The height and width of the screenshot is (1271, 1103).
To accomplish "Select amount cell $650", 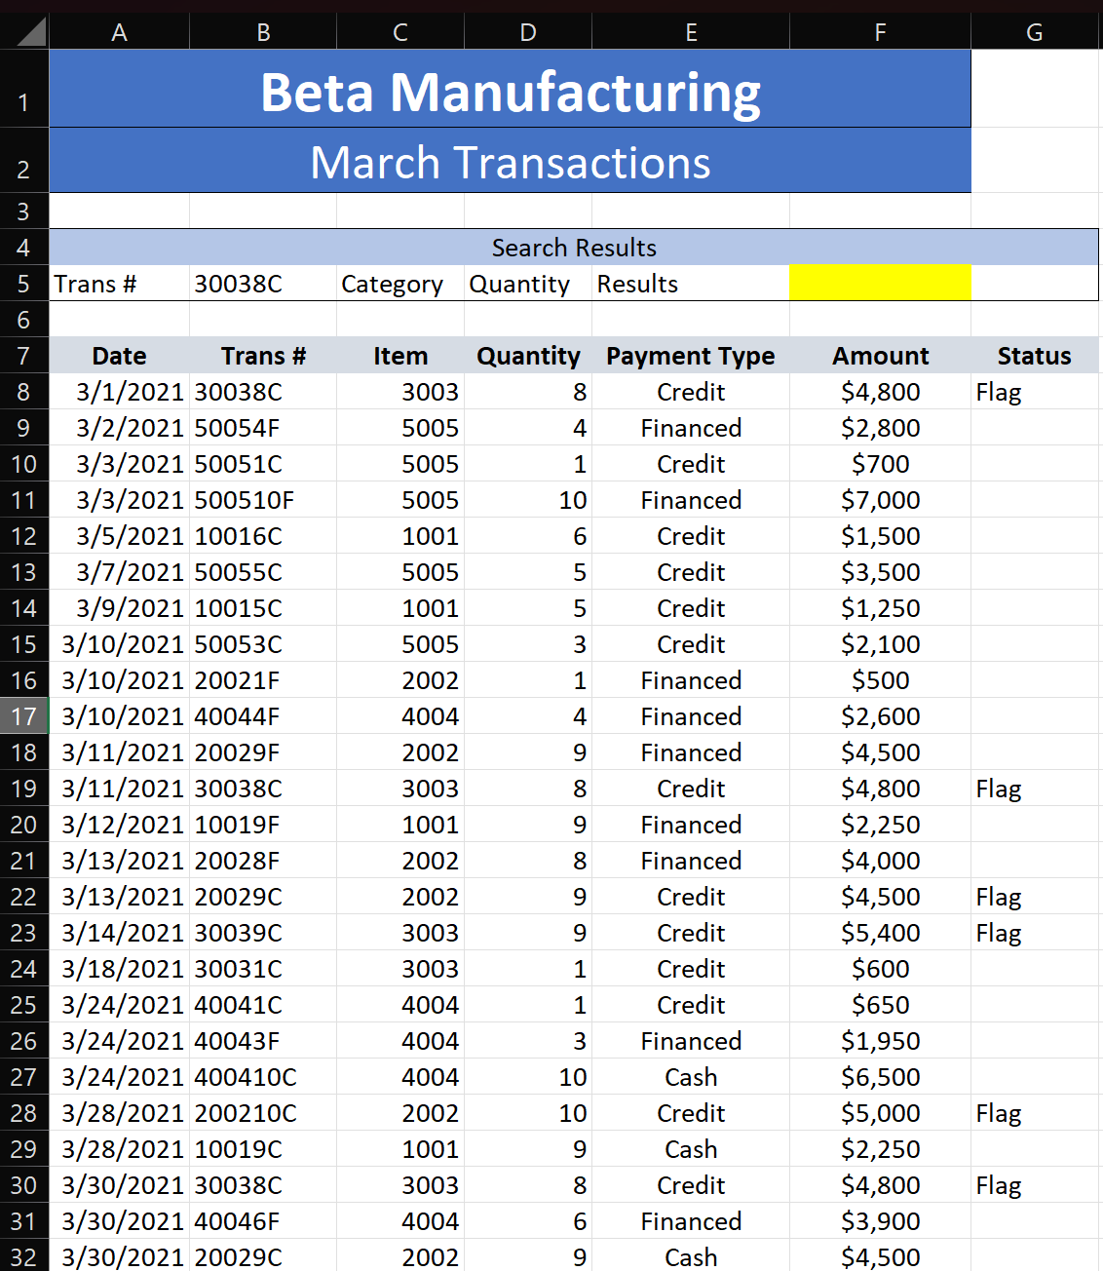I will click(x=880, y=1005).
